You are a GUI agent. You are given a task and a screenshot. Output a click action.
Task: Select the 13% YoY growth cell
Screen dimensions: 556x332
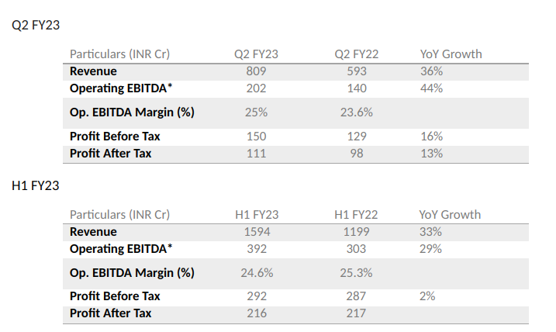pyautogui.click(x=432, y=154)
